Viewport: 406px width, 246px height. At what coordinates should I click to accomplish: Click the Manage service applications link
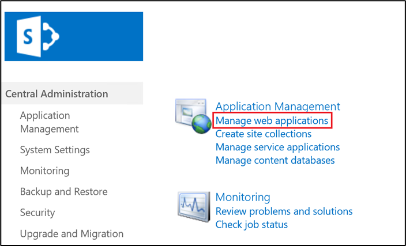point(277,147)
